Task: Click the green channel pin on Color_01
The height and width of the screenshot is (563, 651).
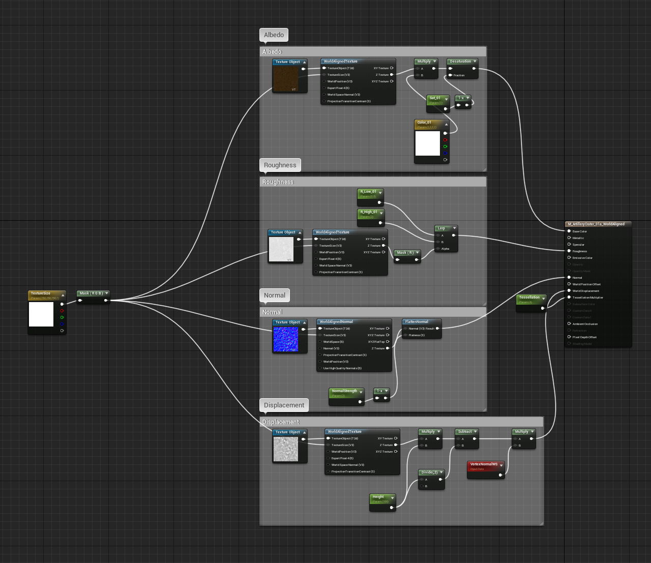Action: 446,146
